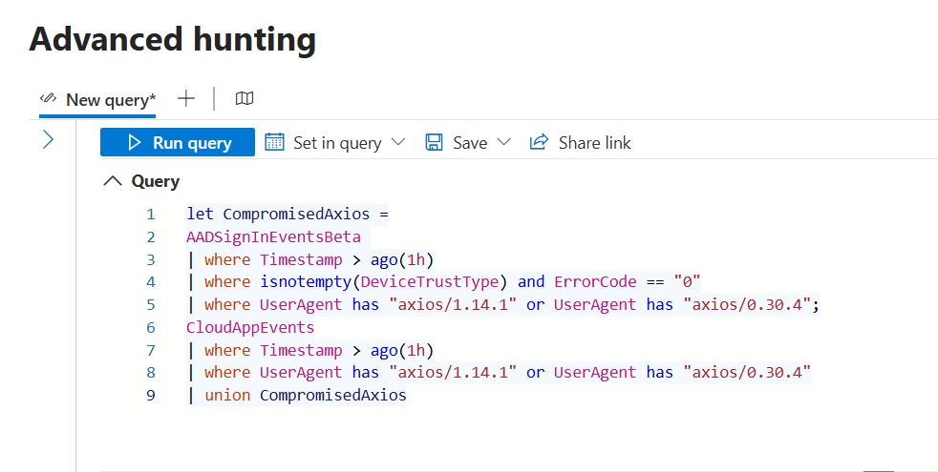Click the play icon in Run query
Screen dimensions: 938x472
[x=135, y=142]
